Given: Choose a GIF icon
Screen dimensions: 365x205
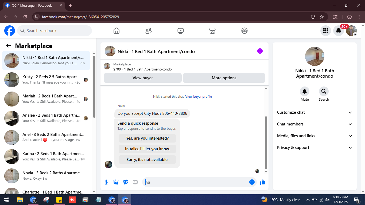Looking at the screenshot, I should pos(135,182).
